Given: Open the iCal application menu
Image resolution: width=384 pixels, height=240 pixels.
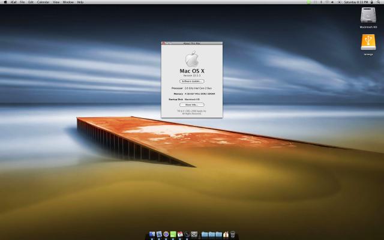Looking at the screenshot, I should tap(13, 2).
